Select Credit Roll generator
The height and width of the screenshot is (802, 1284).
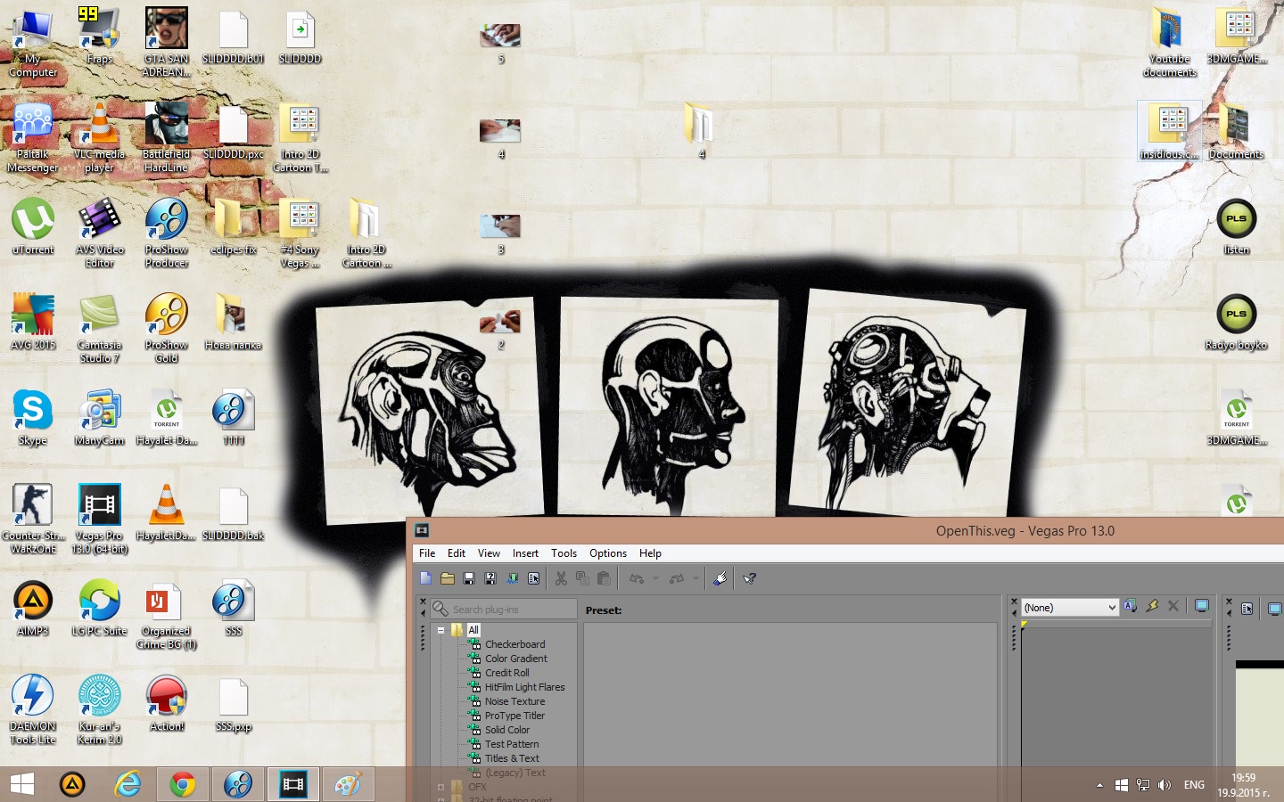click(x=506, y=673)
